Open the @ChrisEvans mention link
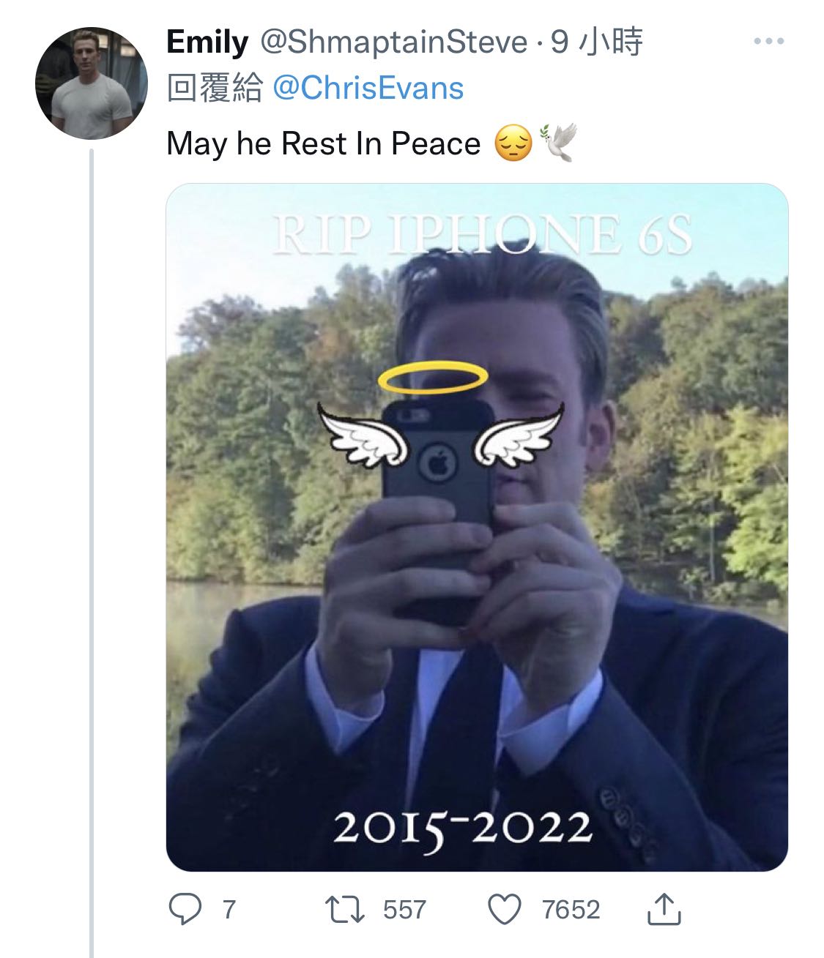This screenshot has width=824, height=958. (368, 89)
